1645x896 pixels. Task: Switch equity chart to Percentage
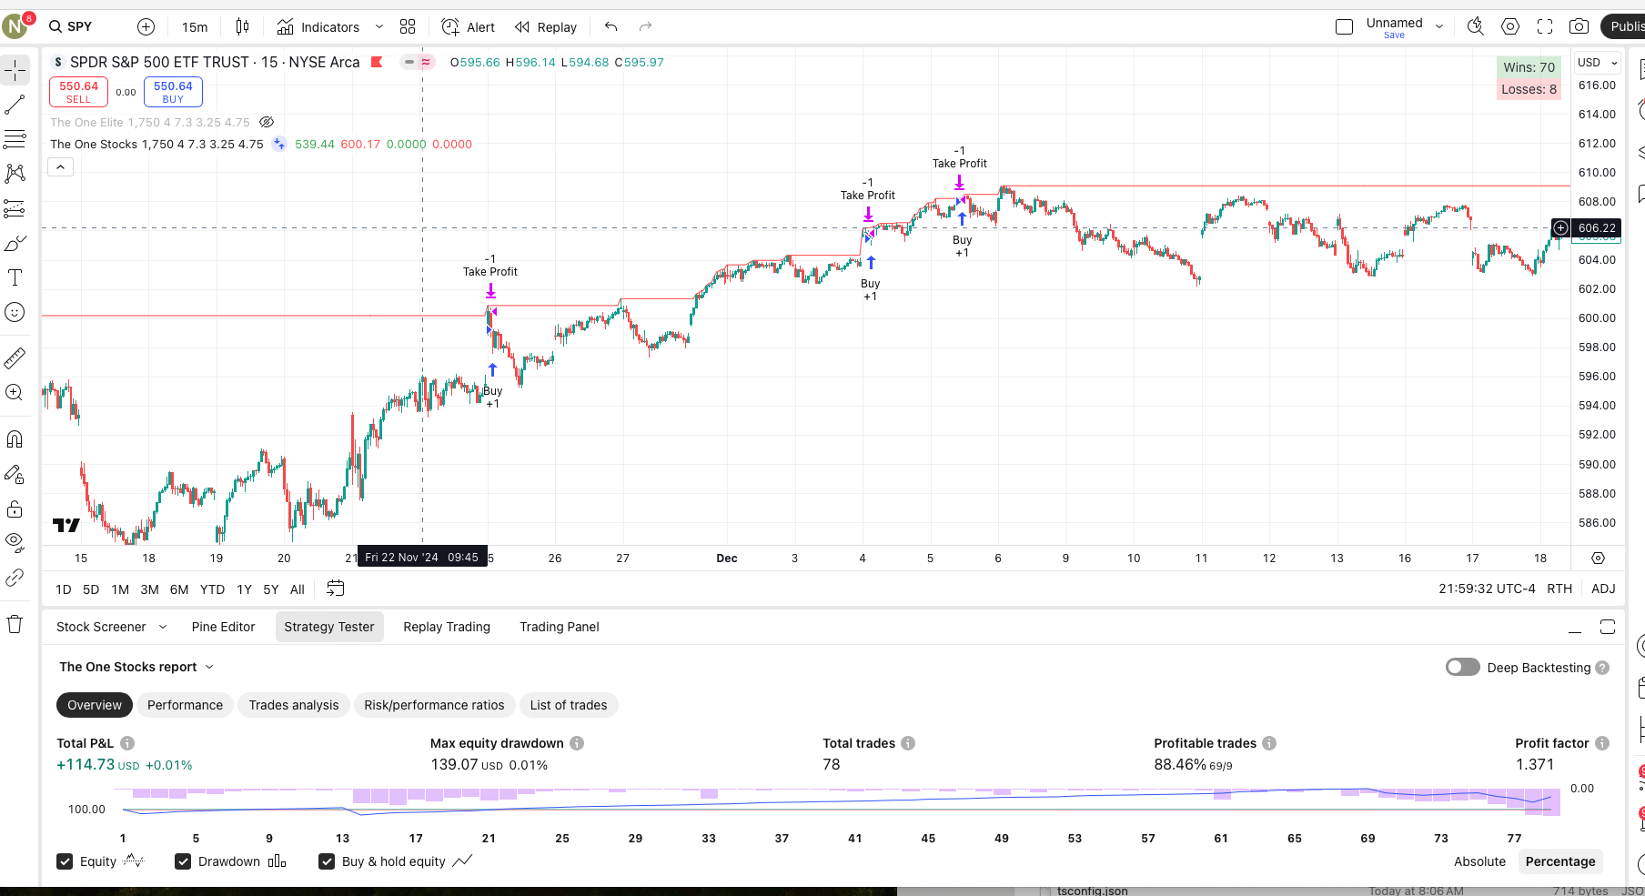(1560, 861)
